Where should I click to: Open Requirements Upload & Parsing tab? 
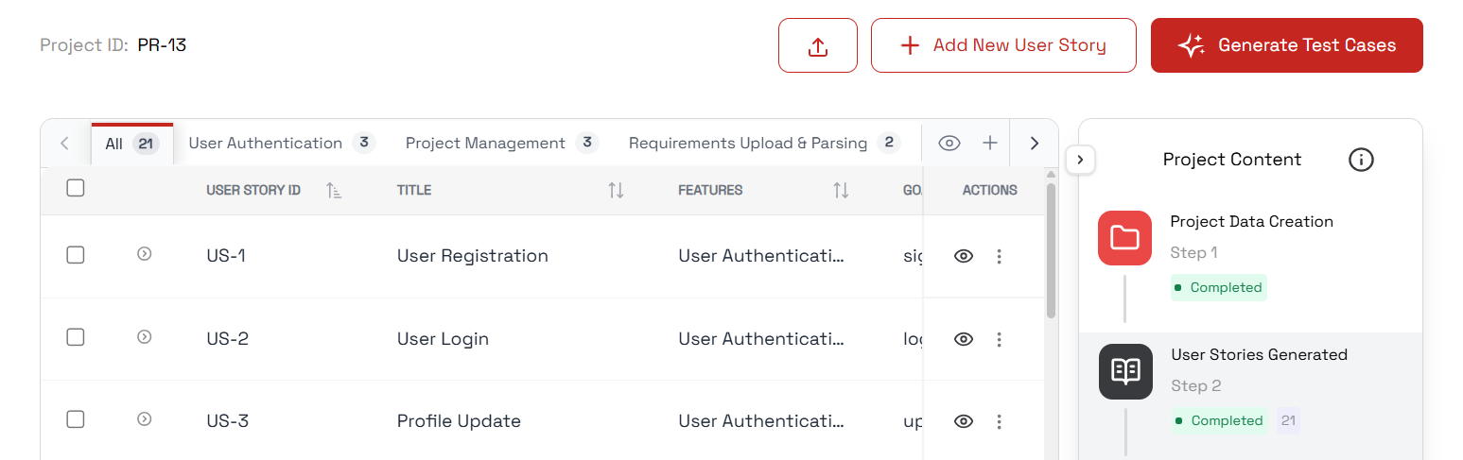click(x=764, y=144)
